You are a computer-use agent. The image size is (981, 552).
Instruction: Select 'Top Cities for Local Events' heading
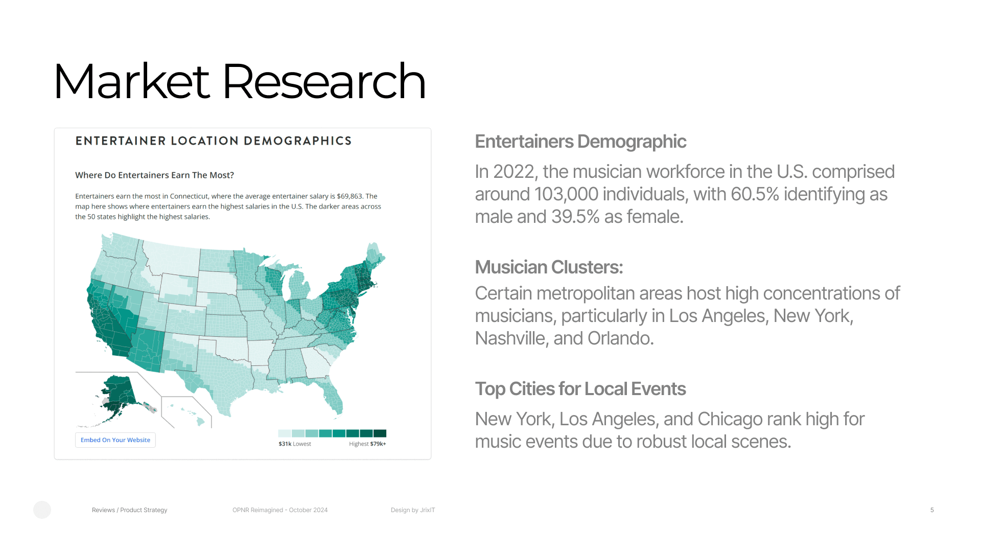click(580, 389)
